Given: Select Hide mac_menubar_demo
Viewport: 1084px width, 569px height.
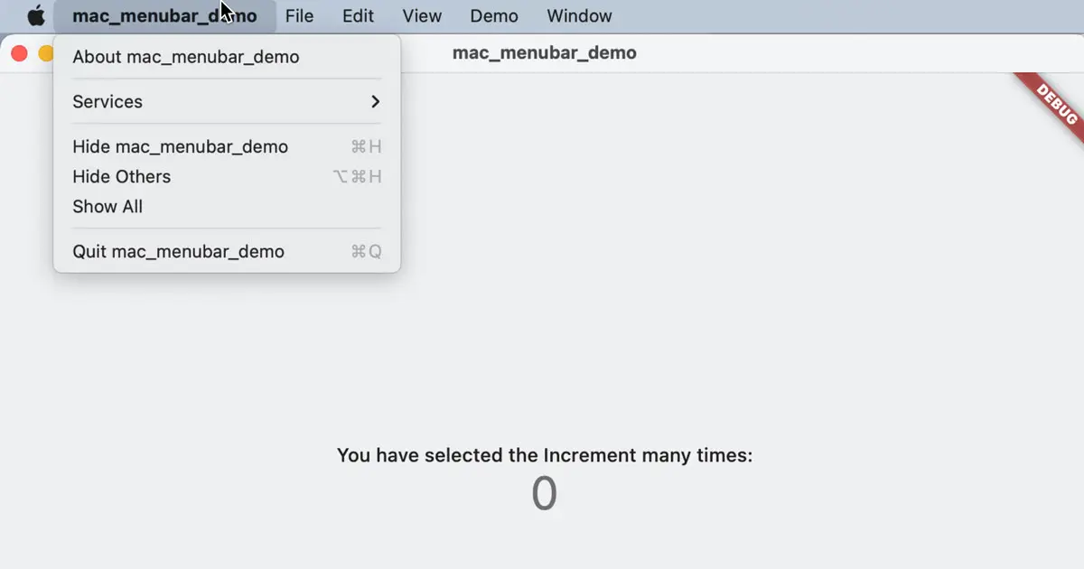Looking at the screenshot, I should pos(181,146).
